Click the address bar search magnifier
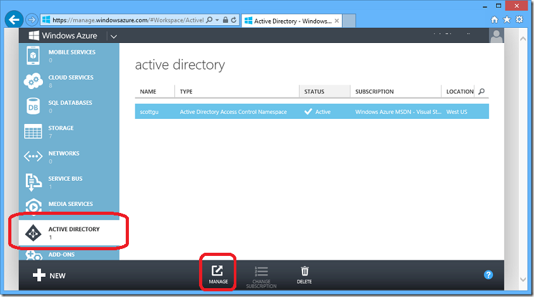This screenshot has width=534, height=297. pyautogui.click(x=209, y=20)
